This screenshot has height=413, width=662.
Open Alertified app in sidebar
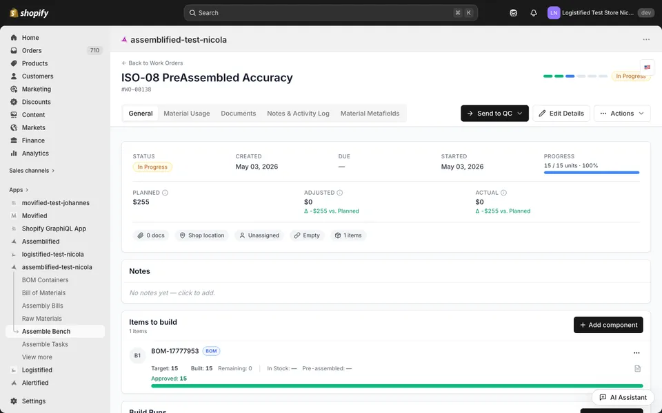point(35,383)
